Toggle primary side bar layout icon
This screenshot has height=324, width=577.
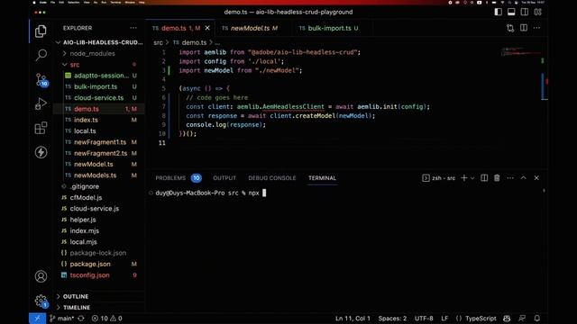click(x=499, y=12)
